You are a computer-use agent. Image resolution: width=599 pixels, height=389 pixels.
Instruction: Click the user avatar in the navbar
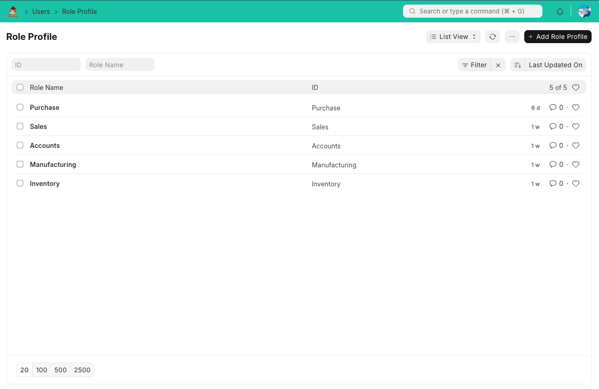coord(584,12)
